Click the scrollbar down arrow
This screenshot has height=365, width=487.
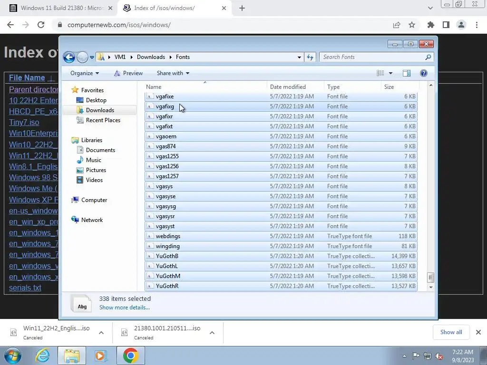(x=430, y=287)
